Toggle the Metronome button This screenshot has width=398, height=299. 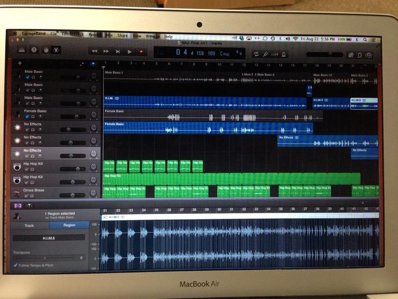click(284, 54)
